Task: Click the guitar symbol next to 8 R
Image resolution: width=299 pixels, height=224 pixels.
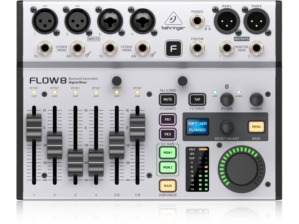Action: [153, 55]
